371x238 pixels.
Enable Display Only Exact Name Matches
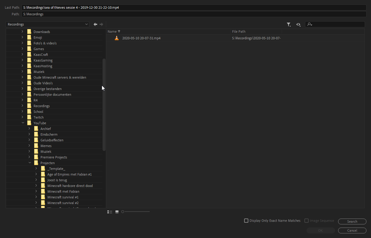pyautogui.click(x=246, y=221)
